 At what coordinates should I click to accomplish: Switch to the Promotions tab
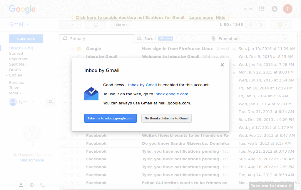pos(245,39)
